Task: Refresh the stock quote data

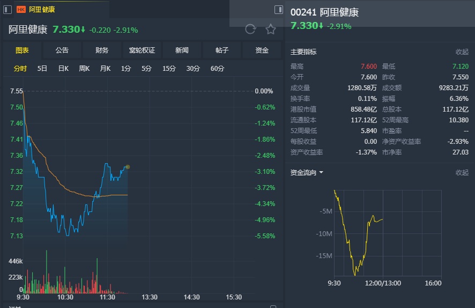Action: [250, 29]
